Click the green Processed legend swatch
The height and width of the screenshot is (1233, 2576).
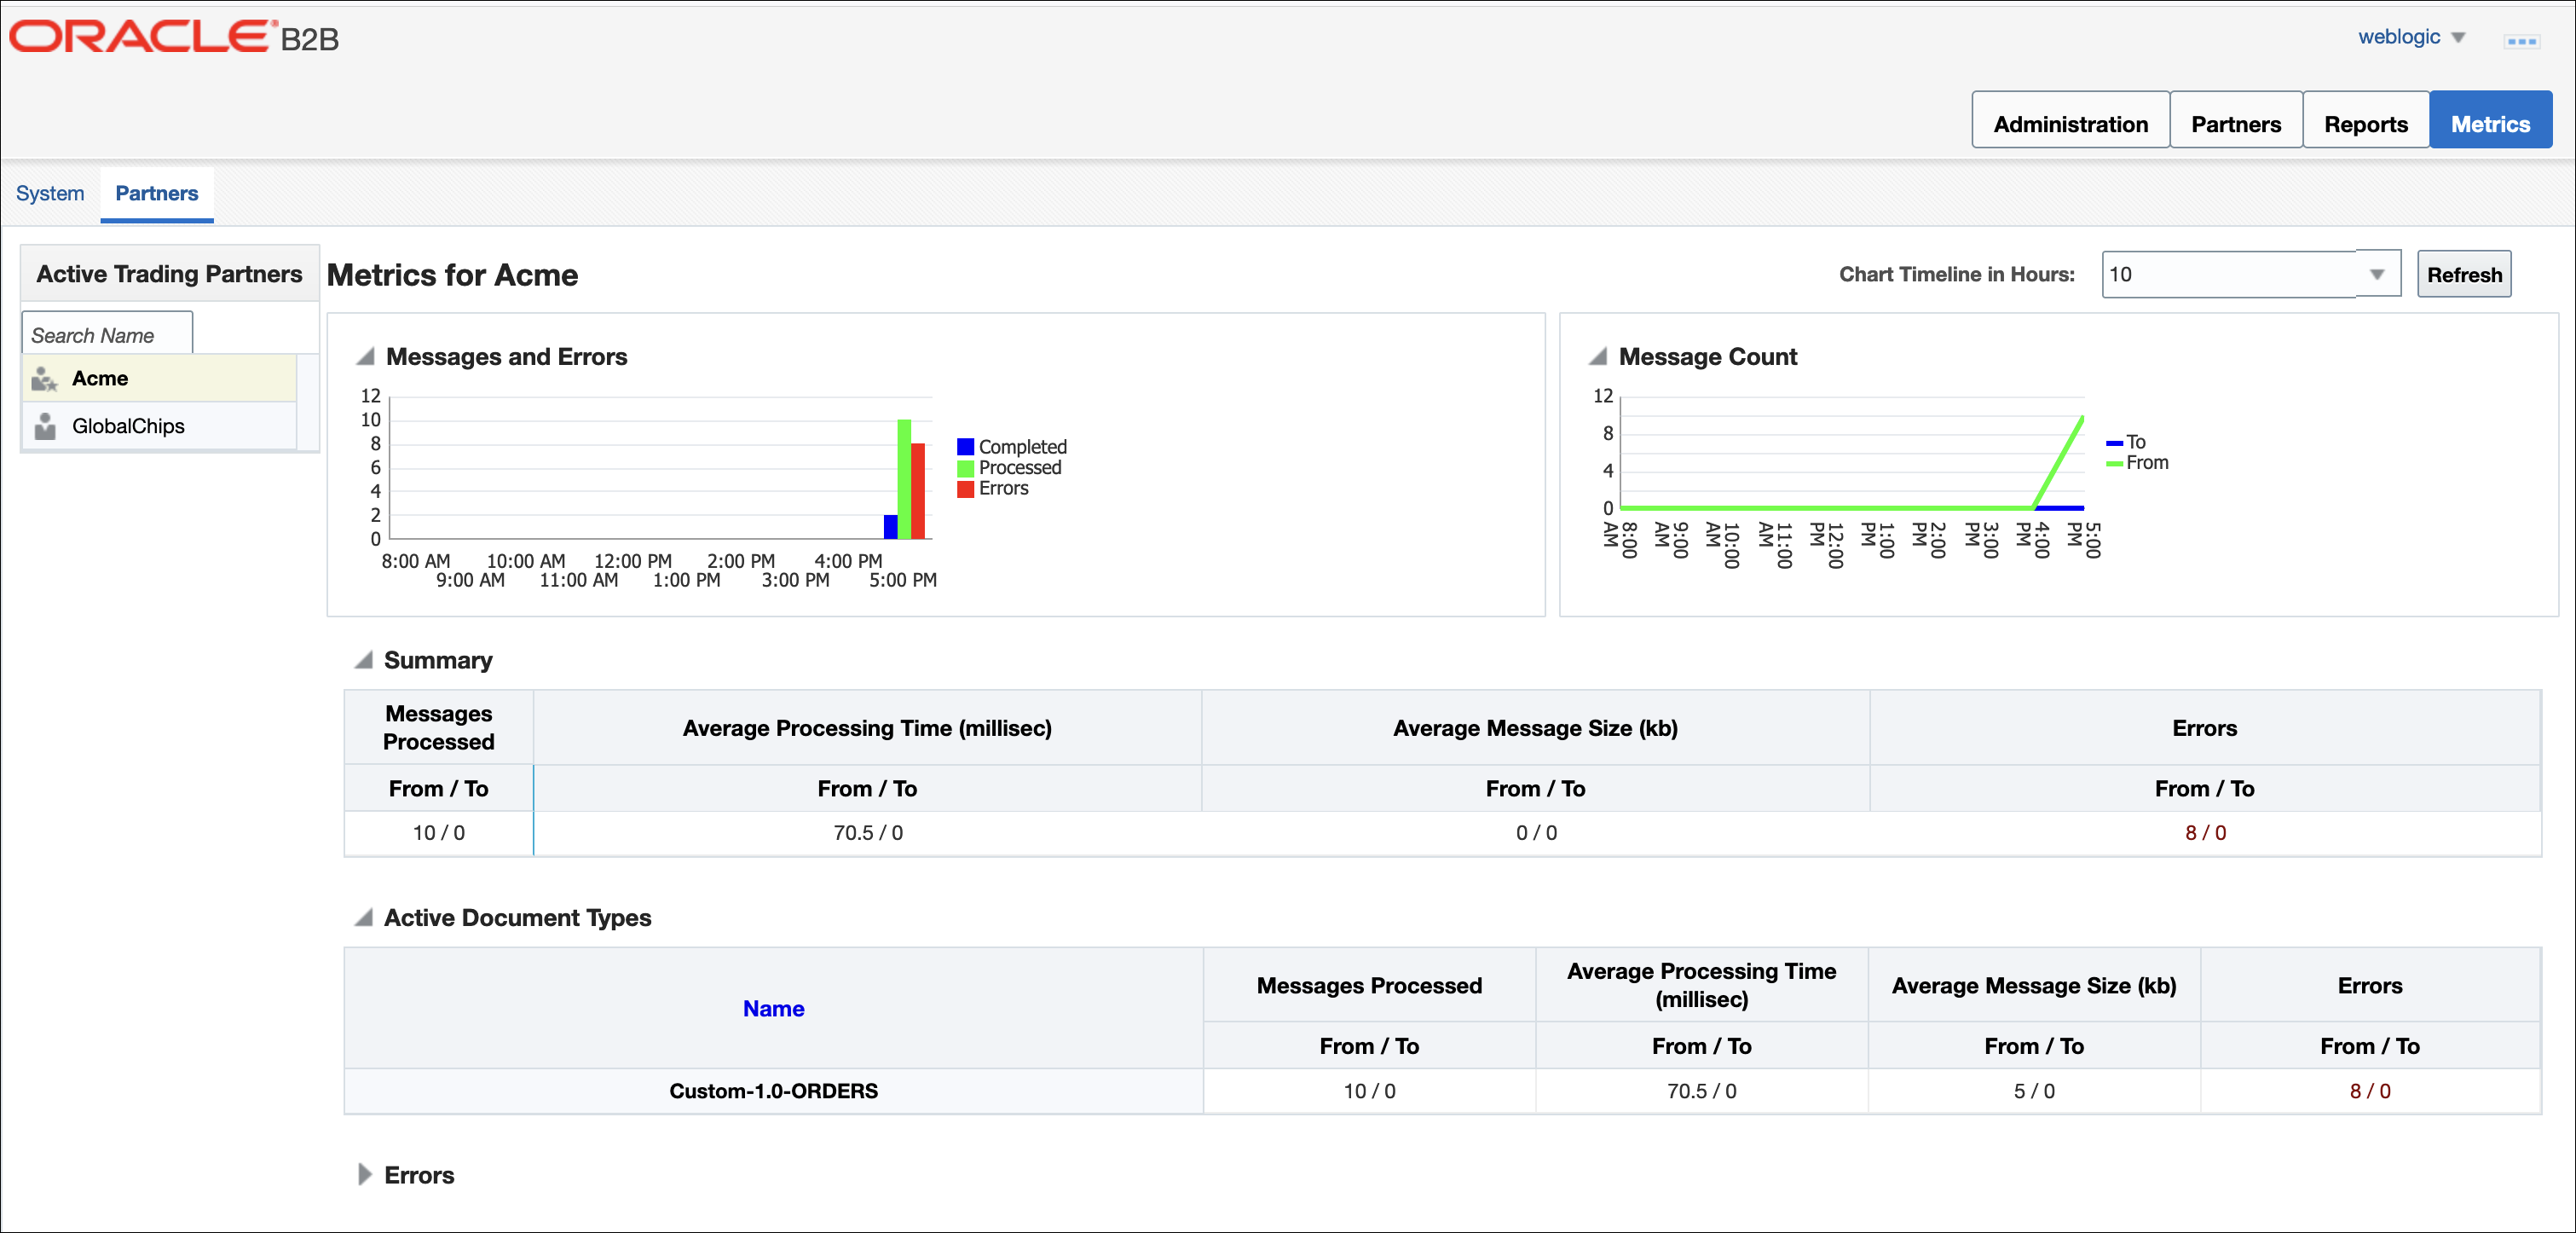[965, 468]
